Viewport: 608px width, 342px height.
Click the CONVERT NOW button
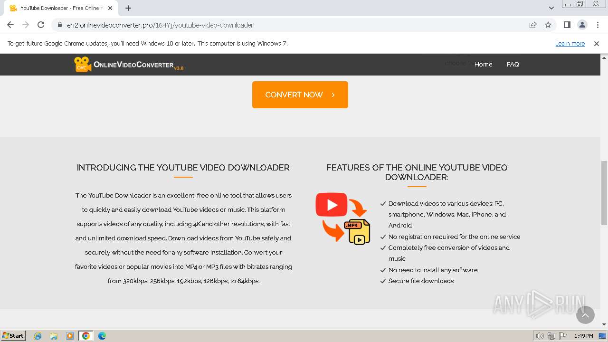[300, 95]
